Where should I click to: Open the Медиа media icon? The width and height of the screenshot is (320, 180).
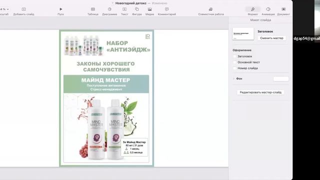pos(149,9)
